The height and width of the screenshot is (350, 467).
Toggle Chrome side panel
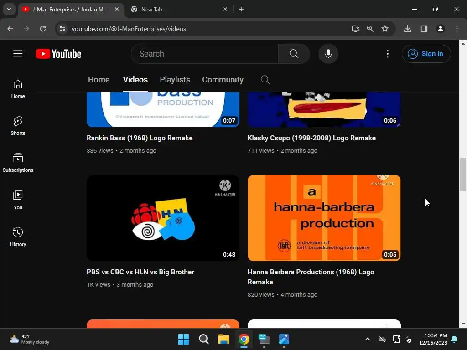coord(424,29)
